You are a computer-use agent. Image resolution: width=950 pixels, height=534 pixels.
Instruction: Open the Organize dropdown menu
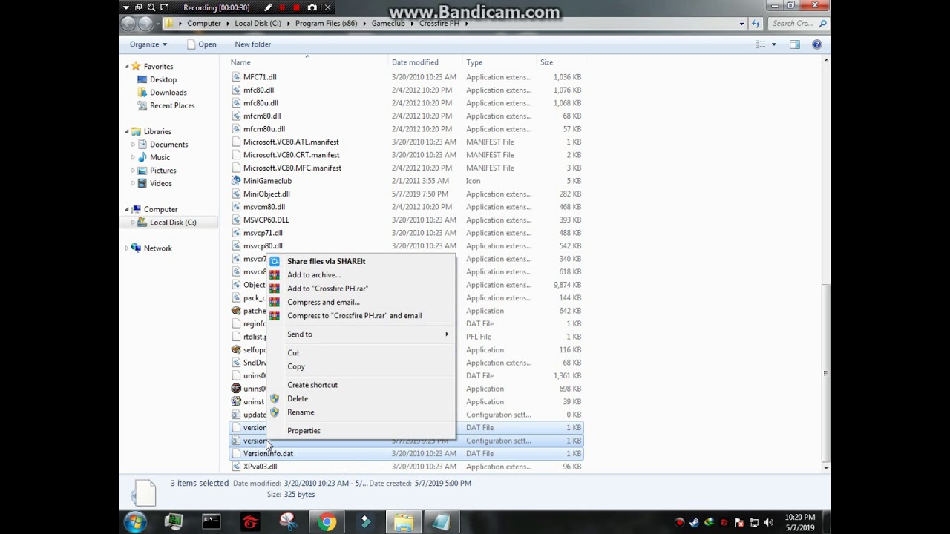tap(148, 44)
